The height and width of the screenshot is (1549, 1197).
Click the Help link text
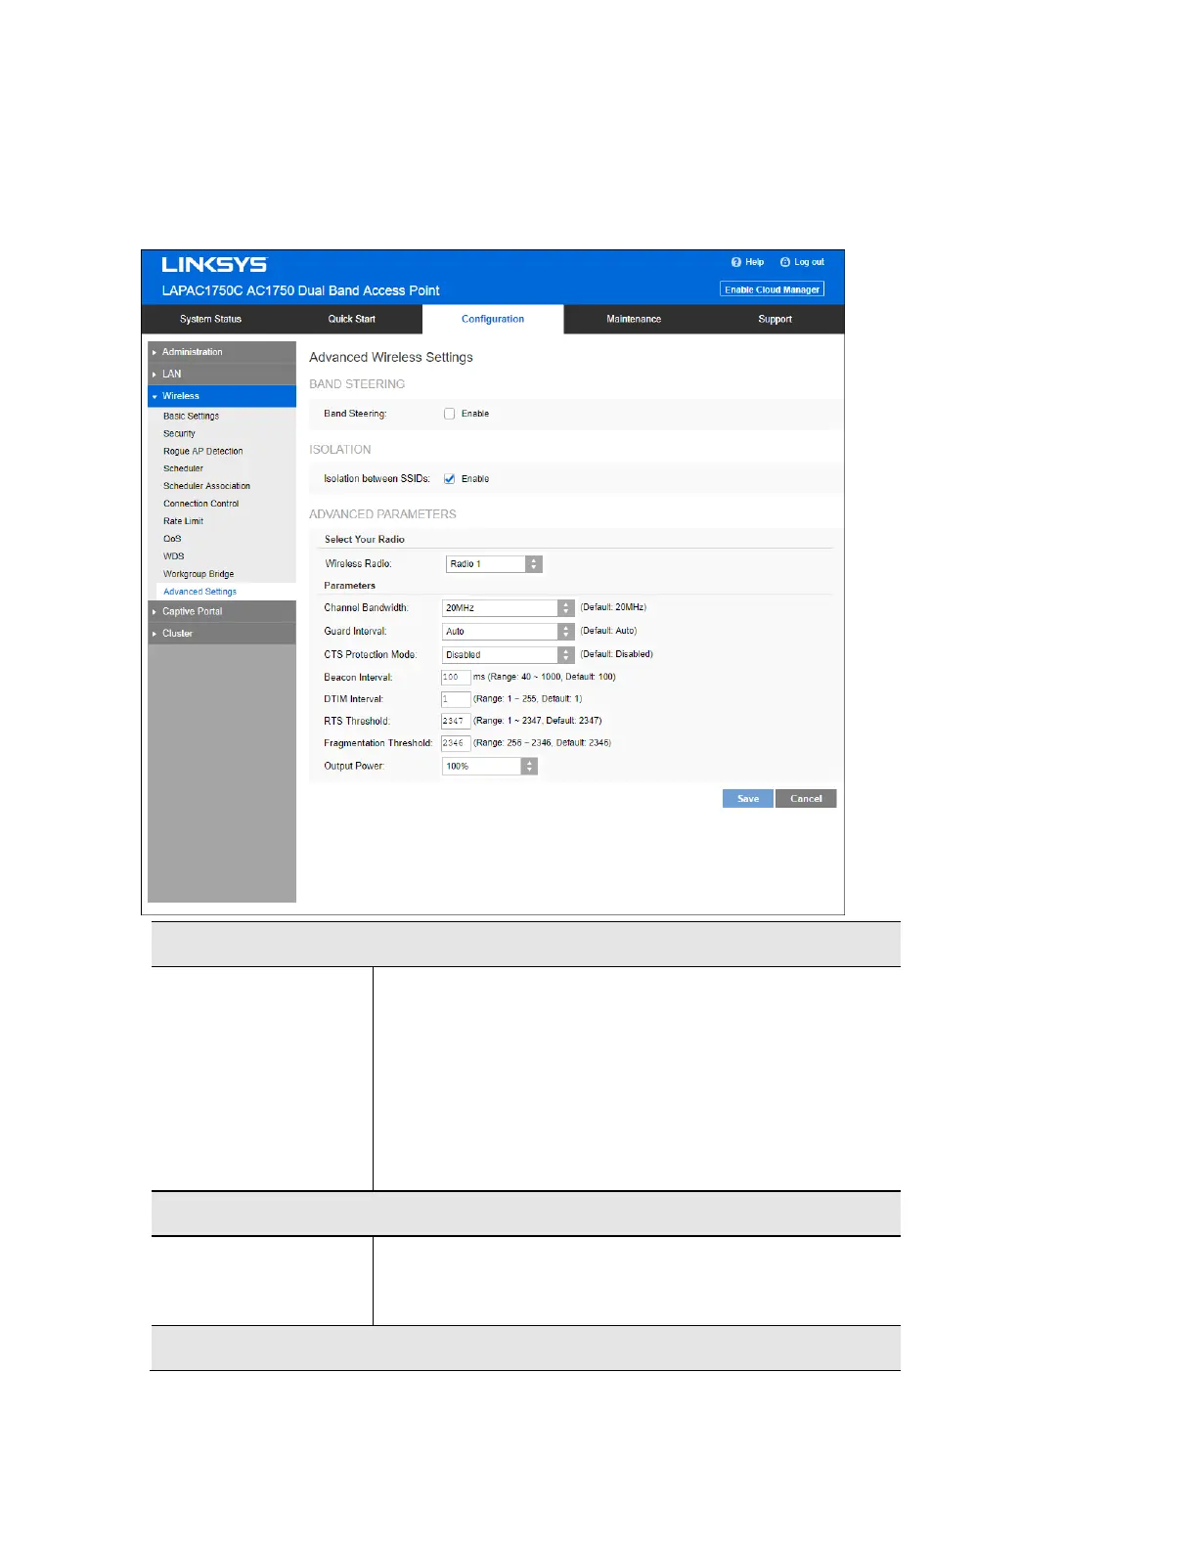tap(755, 262)
